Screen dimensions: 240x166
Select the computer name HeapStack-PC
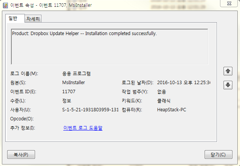(171, 110)
